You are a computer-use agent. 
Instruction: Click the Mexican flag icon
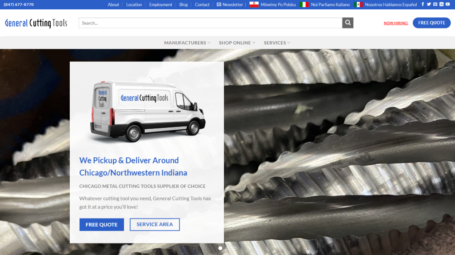(358, 4)
